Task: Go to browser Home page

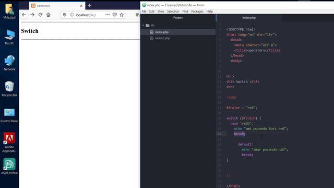Action: pyautogui.click(x=49, y=15)
